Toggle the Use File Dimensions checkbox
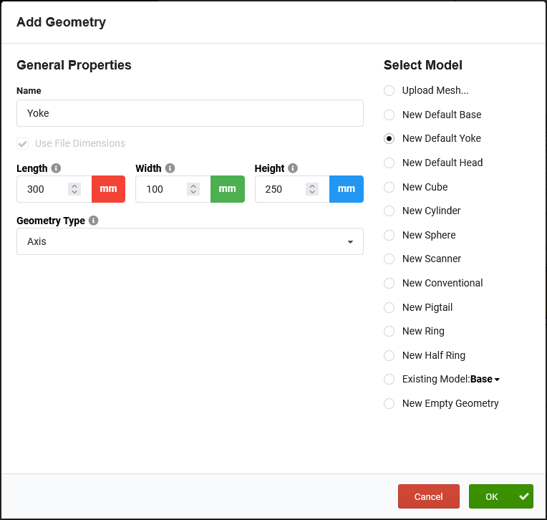This screenshot has height=520, width=547. 23,143
